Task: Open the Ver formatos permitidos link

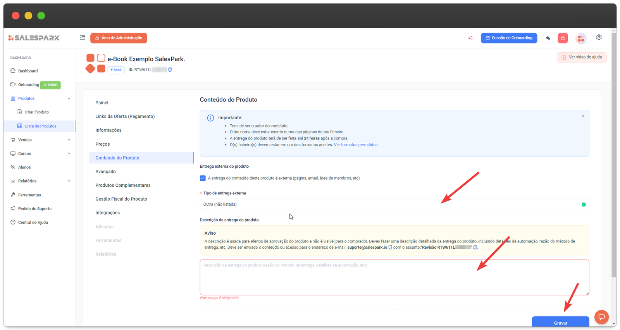Action: 356,145
